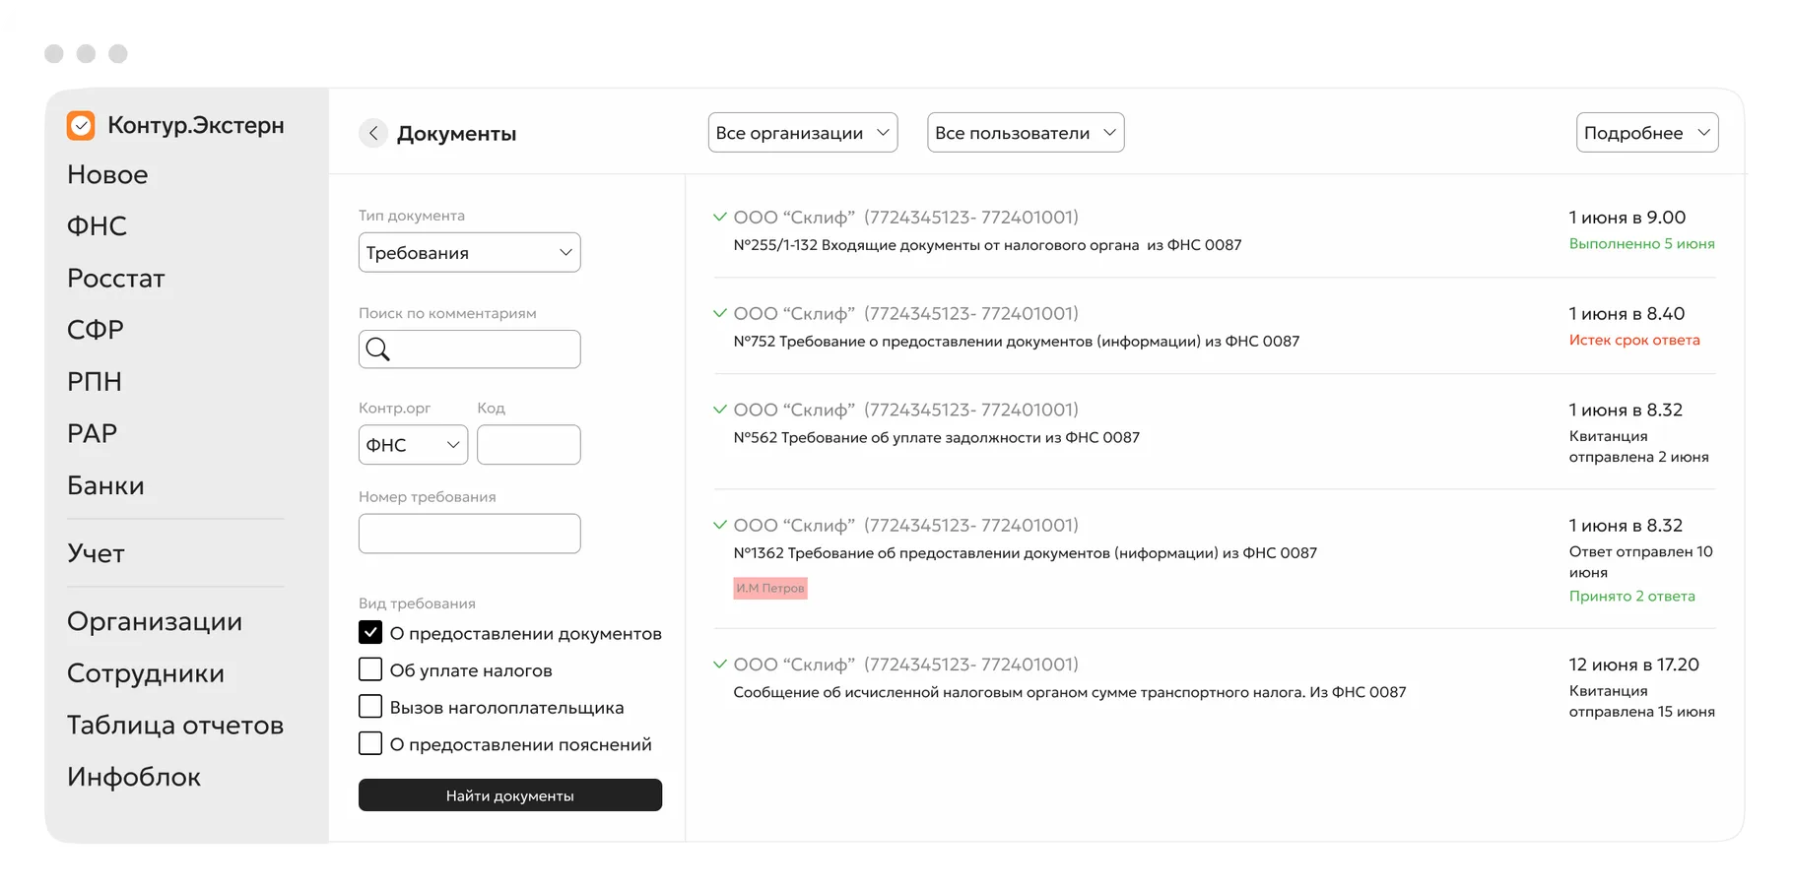Click green checkmark on requirement №1362

pyautogui.click(x=720, y=525)
